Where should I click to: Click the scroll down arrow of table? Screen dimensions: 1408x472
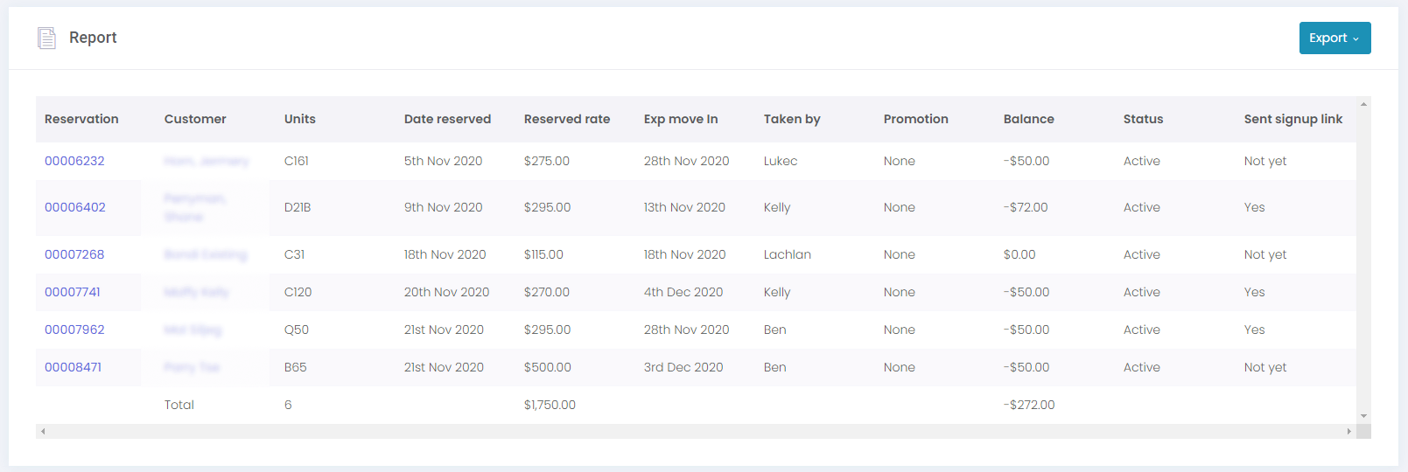click(x=1363, y=416)
